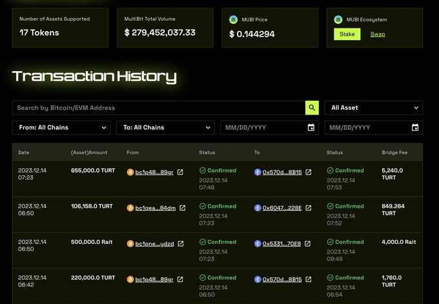Open the To: All Chains dropdown
Screen dimensions: 439x304
(x=165, y=127)
